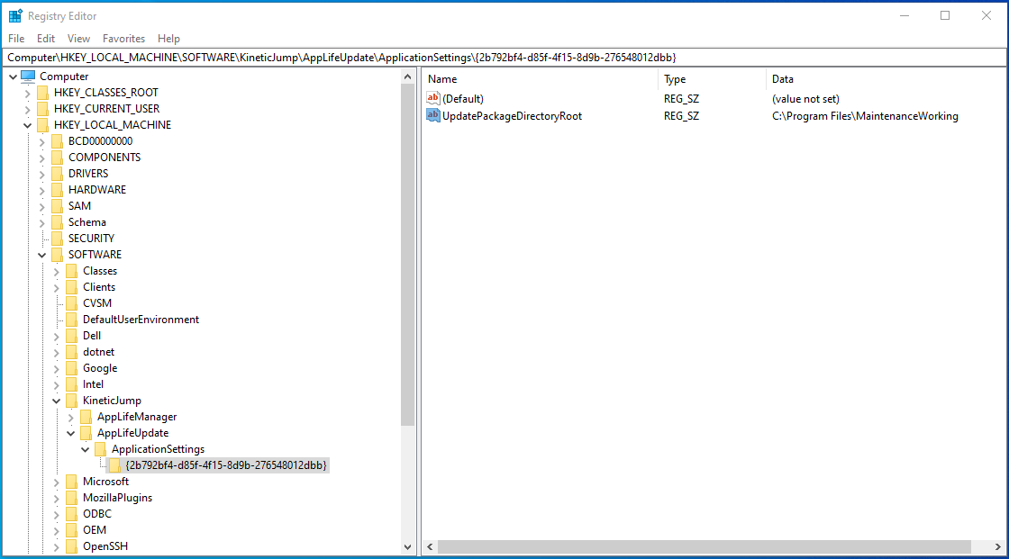The image size is (1009, 559).
Task: Expand the Classes key
Action: [x=56, y=272]
